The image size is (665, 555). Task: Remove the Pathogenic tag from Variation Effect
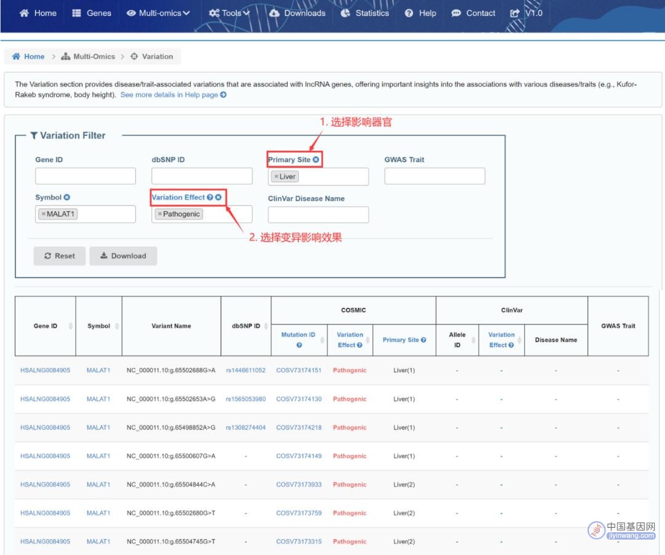tap(160, 214)
